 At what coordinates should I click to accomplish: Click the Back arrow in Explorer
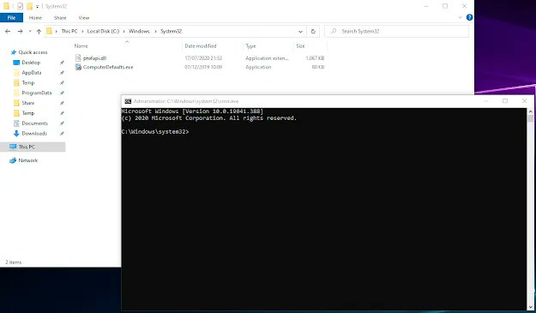click(8, 32)
